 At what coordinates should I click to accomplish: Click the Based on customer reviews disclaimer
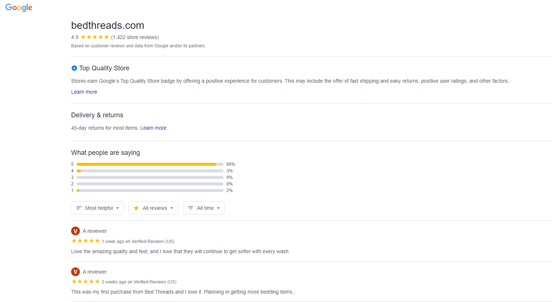tap(139, 46)
